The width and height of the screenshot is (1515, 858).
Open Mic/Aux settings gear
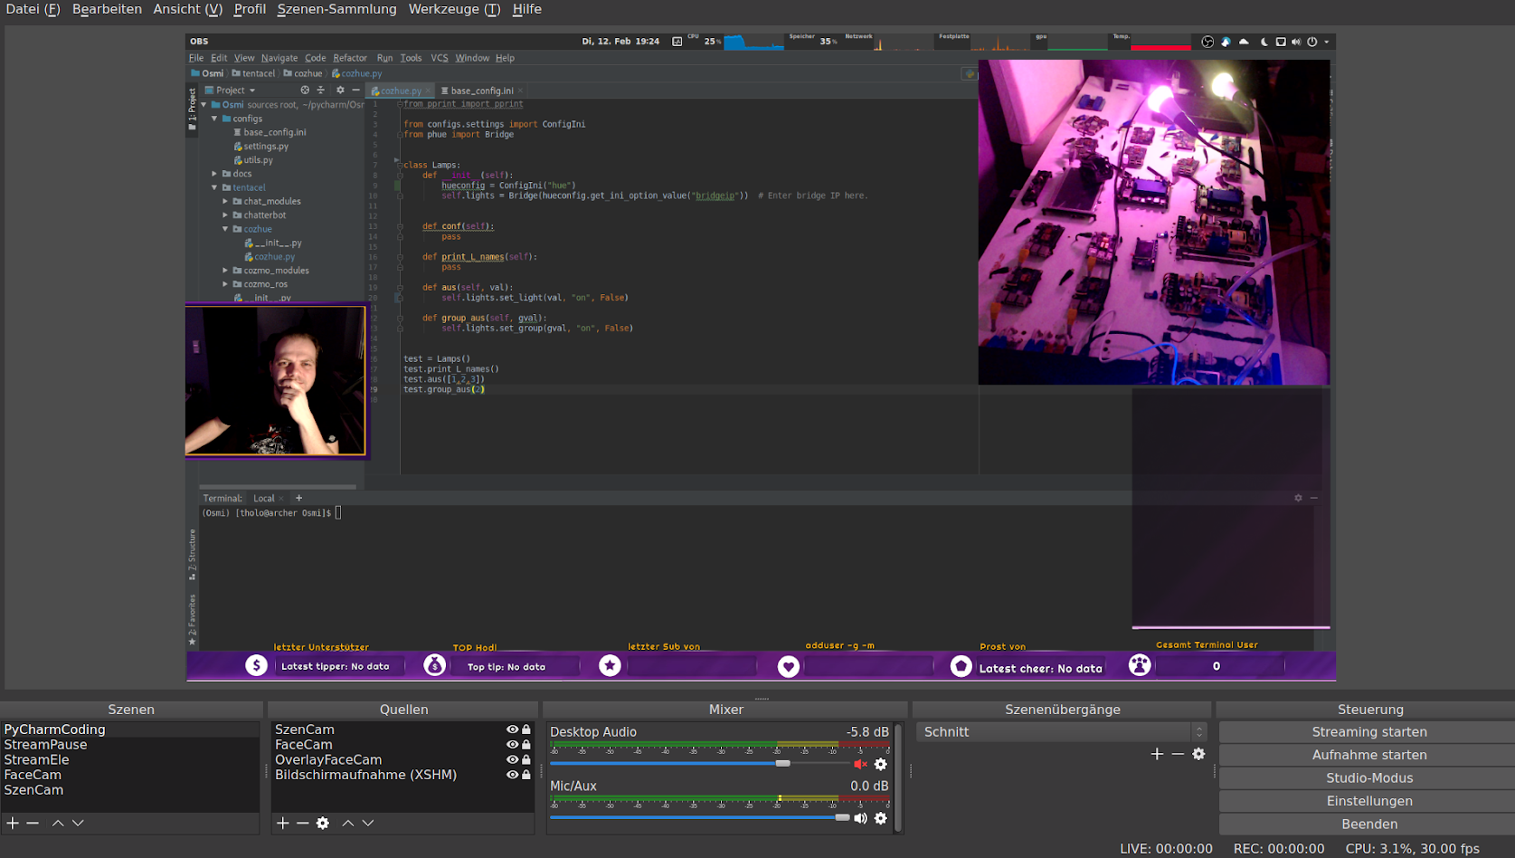click(881, 818)
